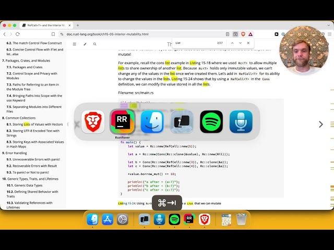
Task: Open the overlapping-windows app in the Dock
Action: pos(145,219)
